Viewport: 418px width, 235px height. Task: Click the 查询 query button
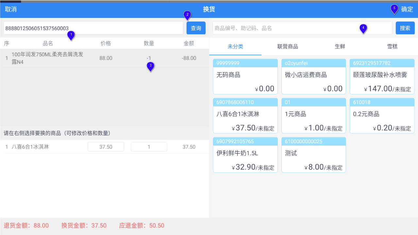tap(196, 28)
